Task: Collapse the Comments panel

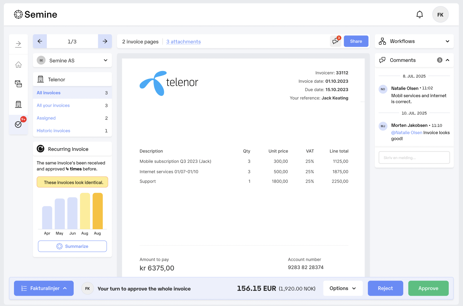Action: (x=447, y=60)
